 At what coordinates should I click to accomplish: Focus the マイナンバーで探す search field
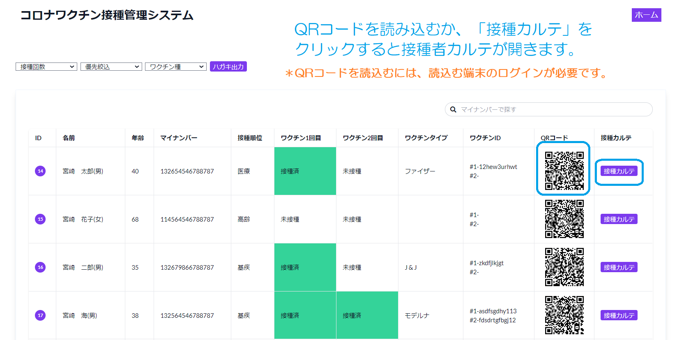pyautogui.click(x=549, y=109)
